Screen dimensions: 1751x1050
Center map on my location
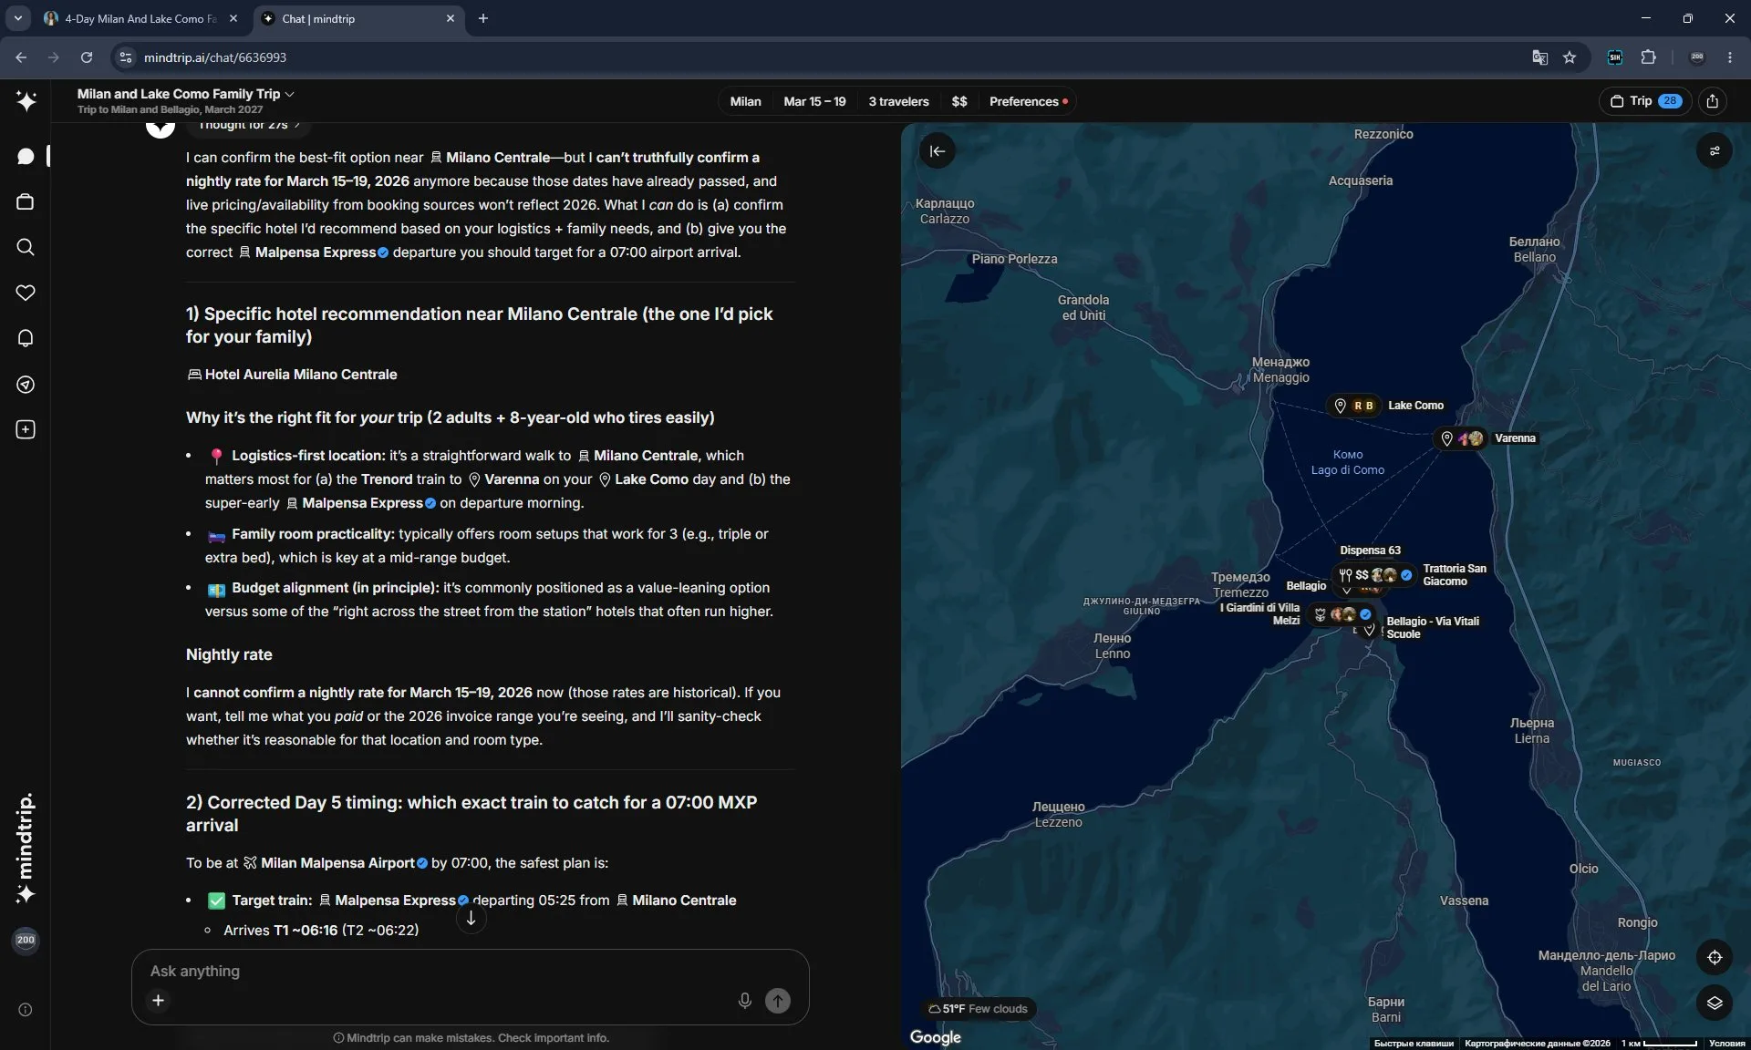point(1715,957)
